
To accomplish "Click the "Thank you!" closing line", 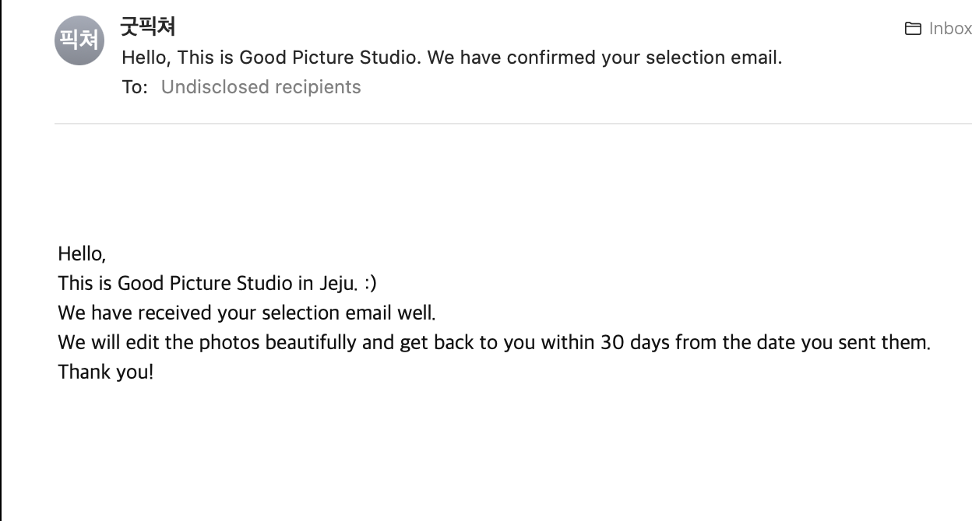I will pos(106,372).
